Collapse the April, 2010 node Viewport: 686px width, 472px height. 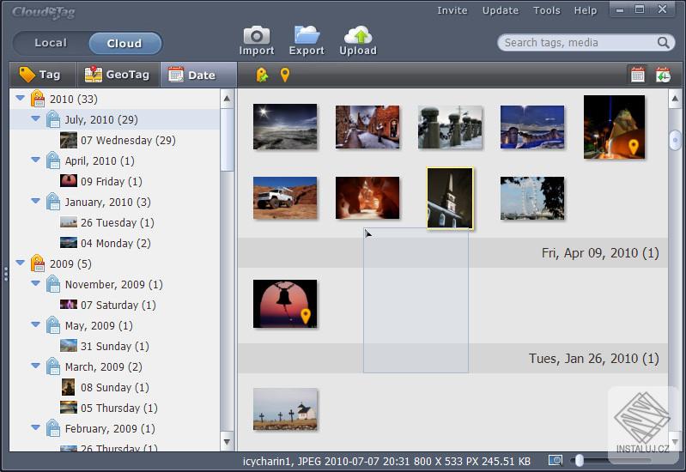pyautogui.click(x=36, y=160)
